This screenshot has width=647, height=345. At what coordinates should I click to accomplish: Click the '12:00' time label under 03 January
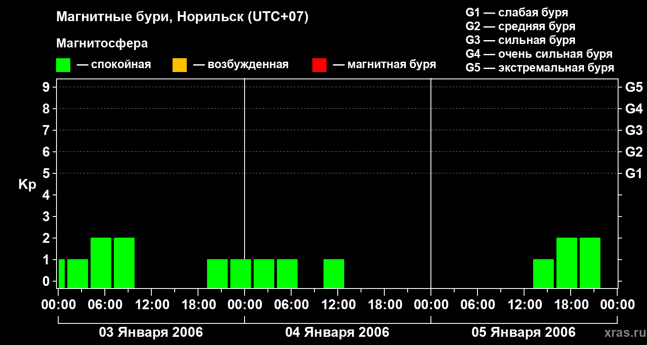point(151,305)
